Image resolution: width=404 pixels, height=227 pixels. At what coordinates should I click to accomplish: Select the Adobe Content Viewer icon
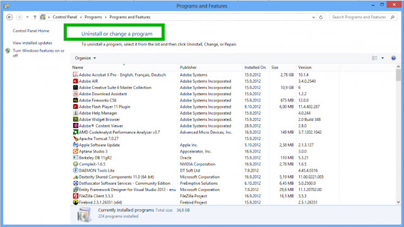point(75,125)
